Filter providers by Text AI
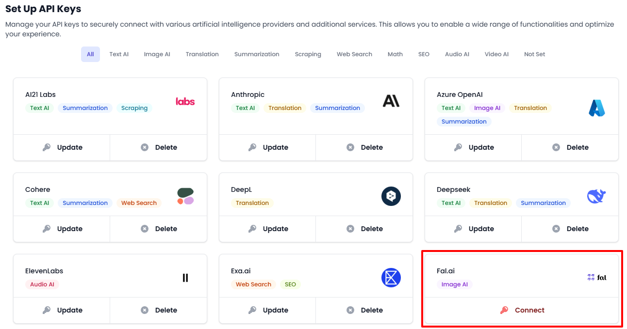 coord(119,54)
